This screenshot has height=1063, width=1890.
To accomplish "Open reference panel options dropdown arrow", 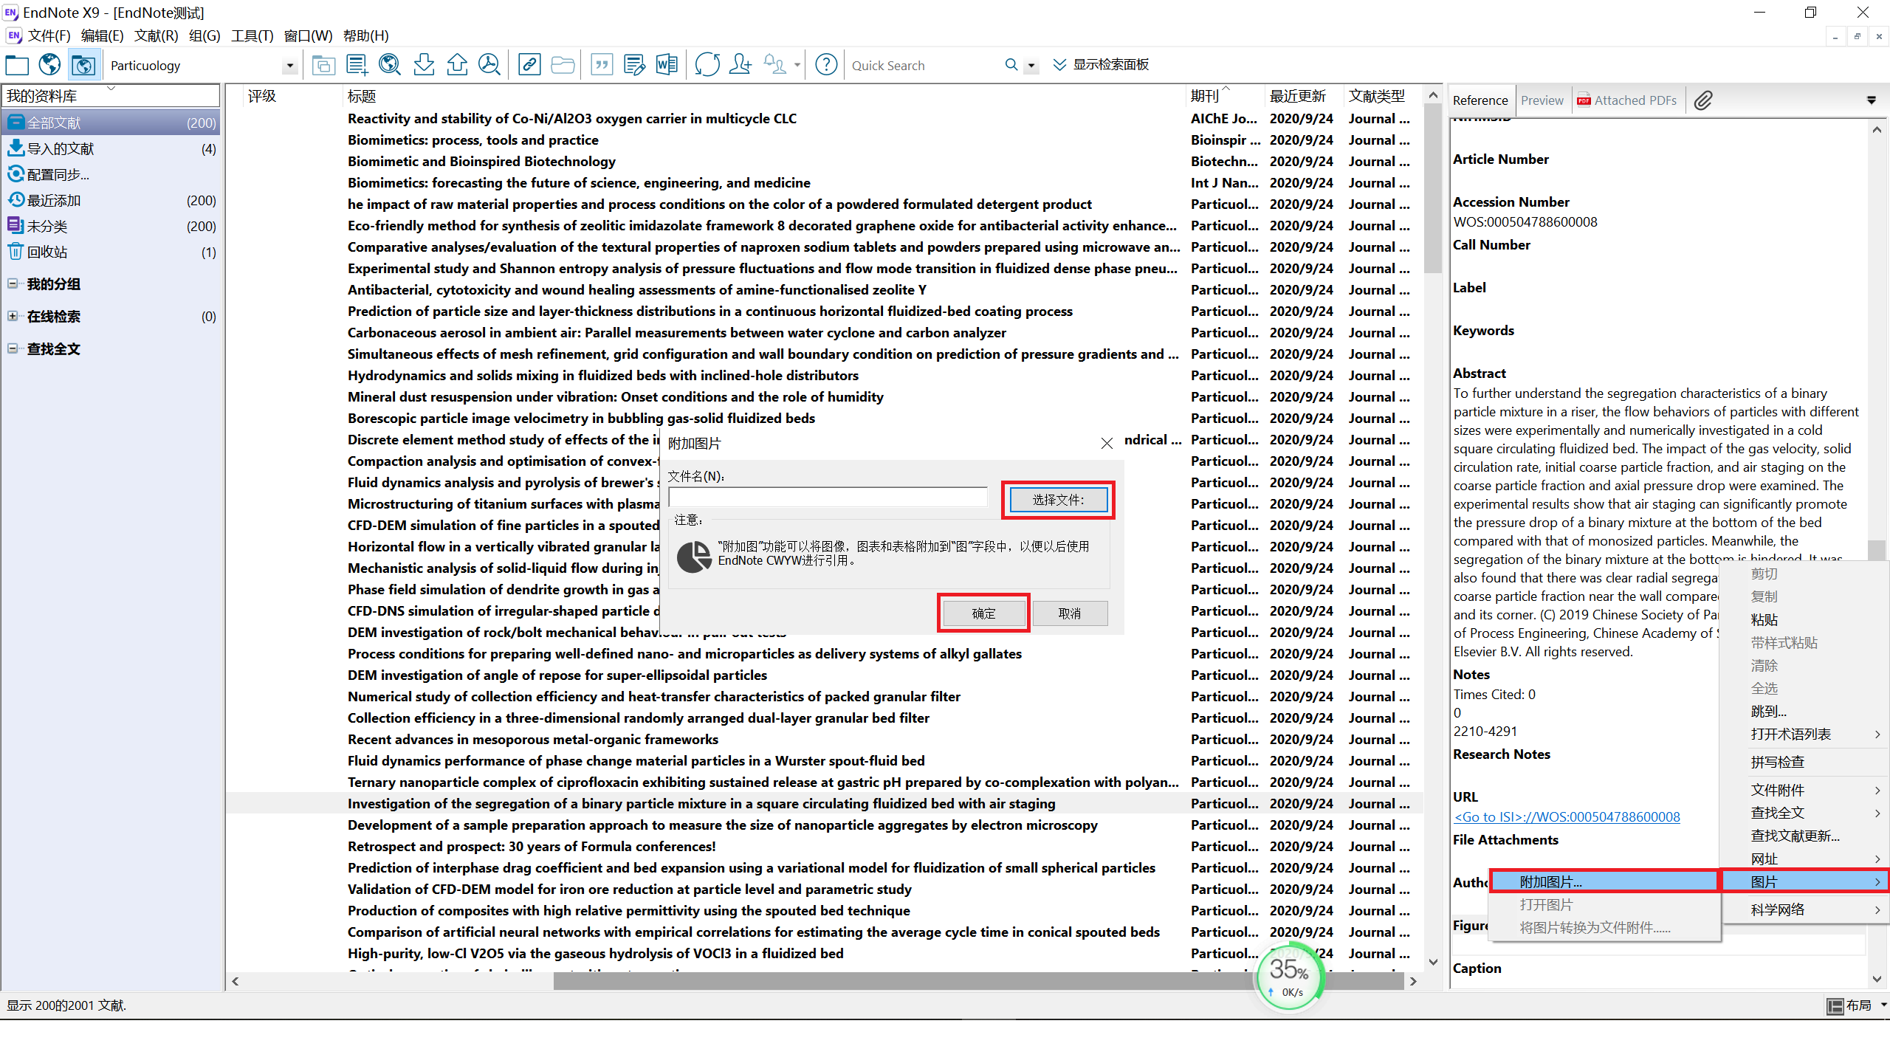I will [x=1871, y=100].
